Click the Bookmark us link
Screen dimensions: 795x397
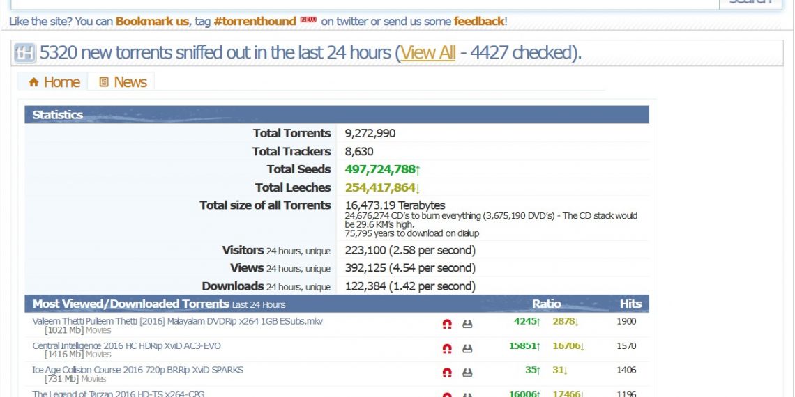pyautogui.click(x=152, y=22)
